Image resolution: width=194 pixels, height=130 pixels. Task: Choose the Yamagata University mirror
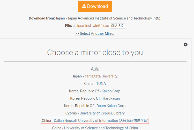click(x=101, y=76)
